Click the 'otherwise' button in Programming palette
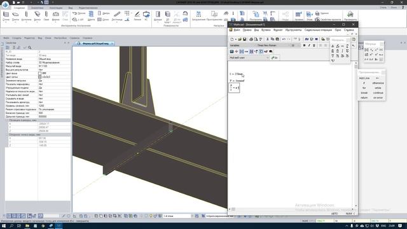Image resolution: width=407 pixels, height=229 pixels. 378,83
